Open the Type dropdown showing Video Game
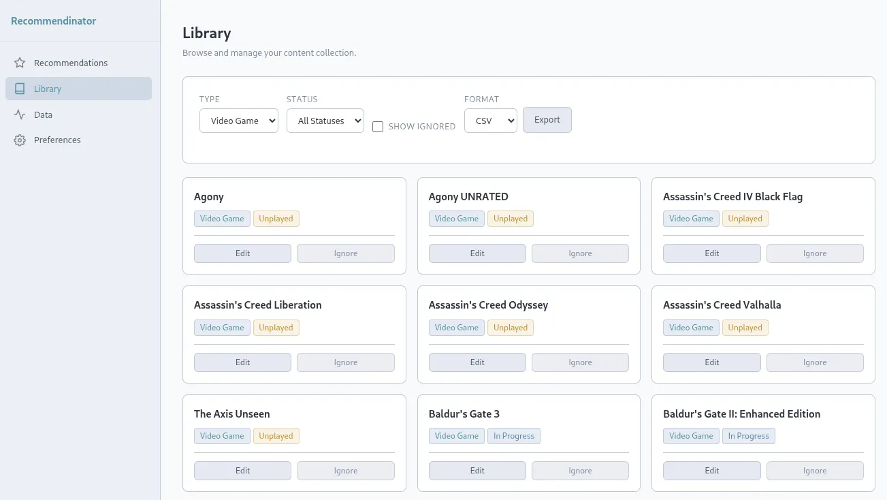 click(x=239, y=121)
